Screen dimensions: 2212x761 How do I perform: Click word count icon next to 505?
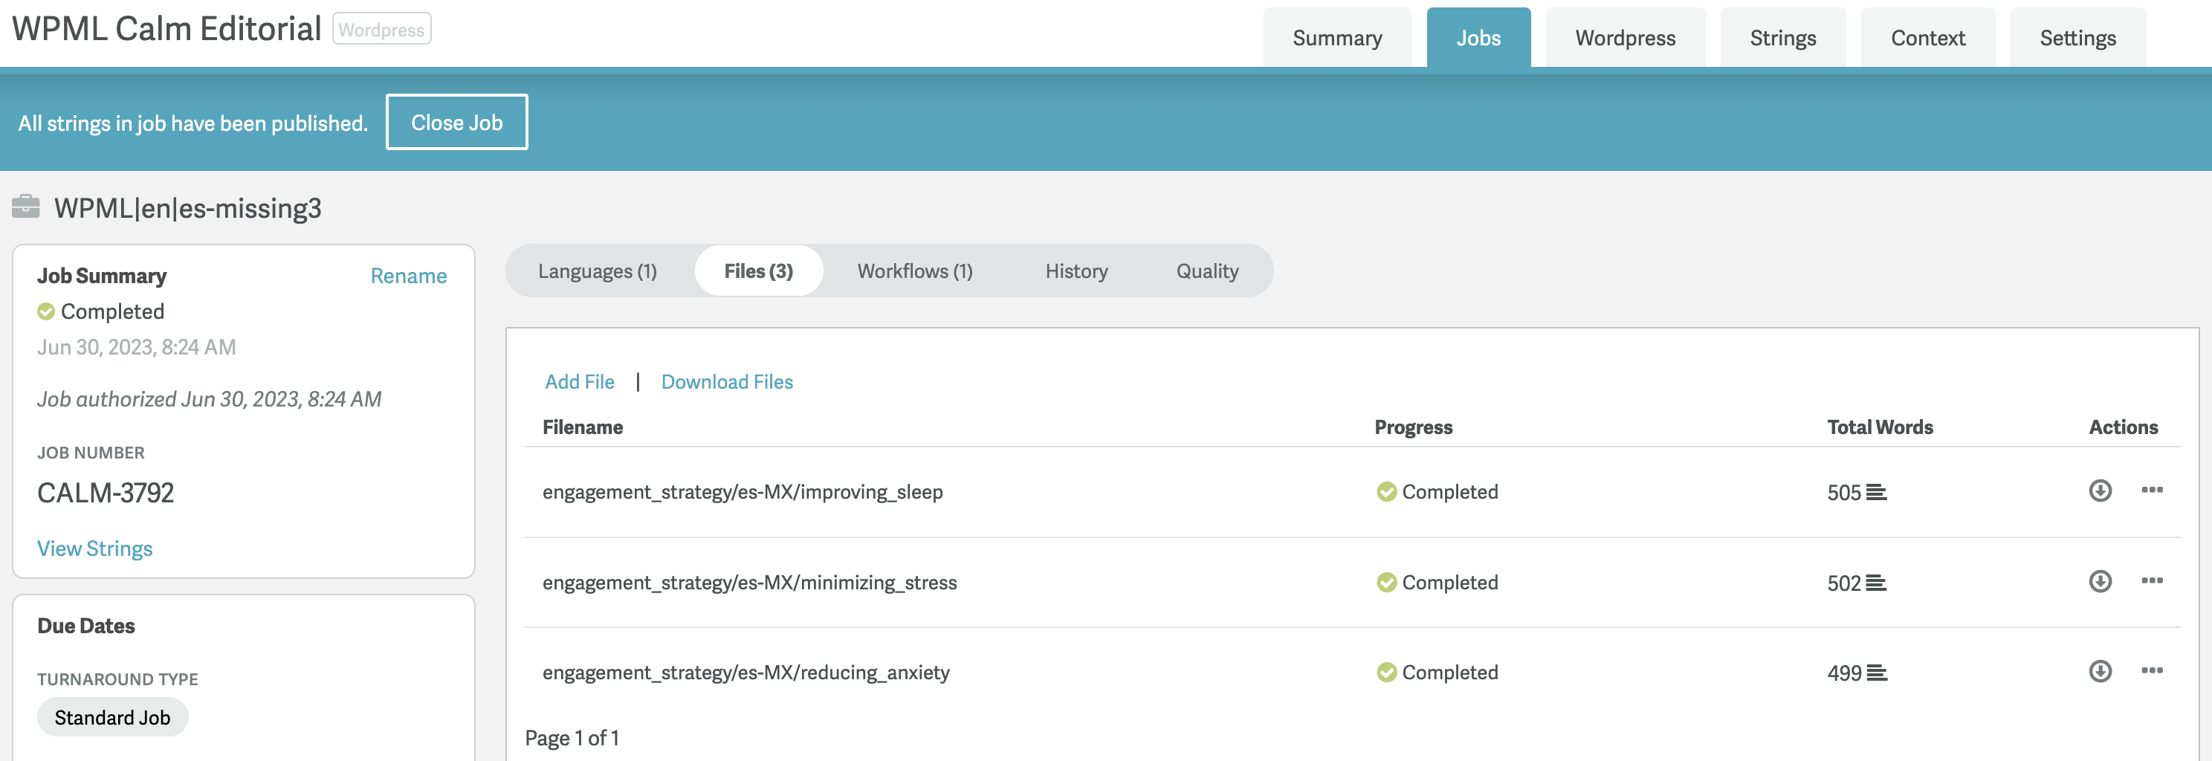[x=1876, y=493]
